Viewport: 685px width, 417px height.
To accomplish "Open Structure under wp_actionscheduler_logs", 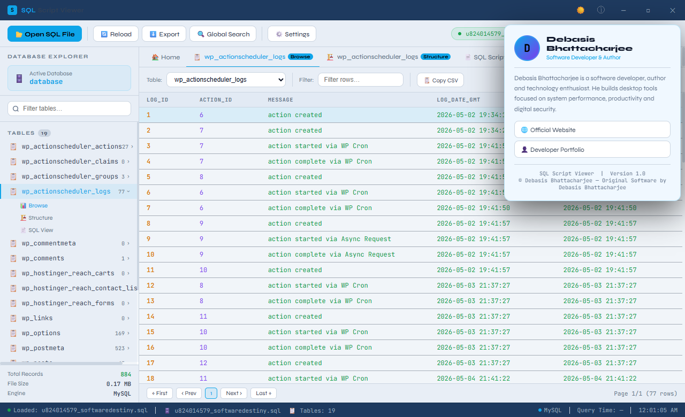I will click(36, 218).
